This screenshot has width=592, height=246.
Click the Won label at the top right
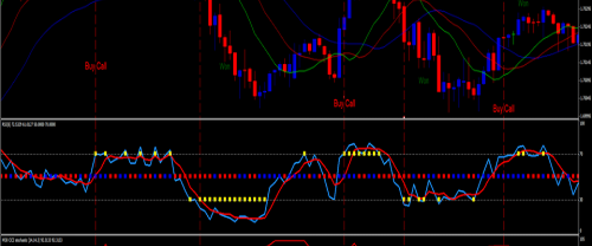[523, 3]
